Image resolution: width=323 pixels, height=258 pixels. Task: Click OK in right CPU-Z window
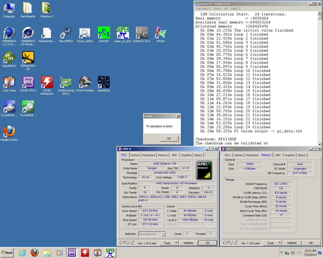pyautogui.click(x=311, y=243)
